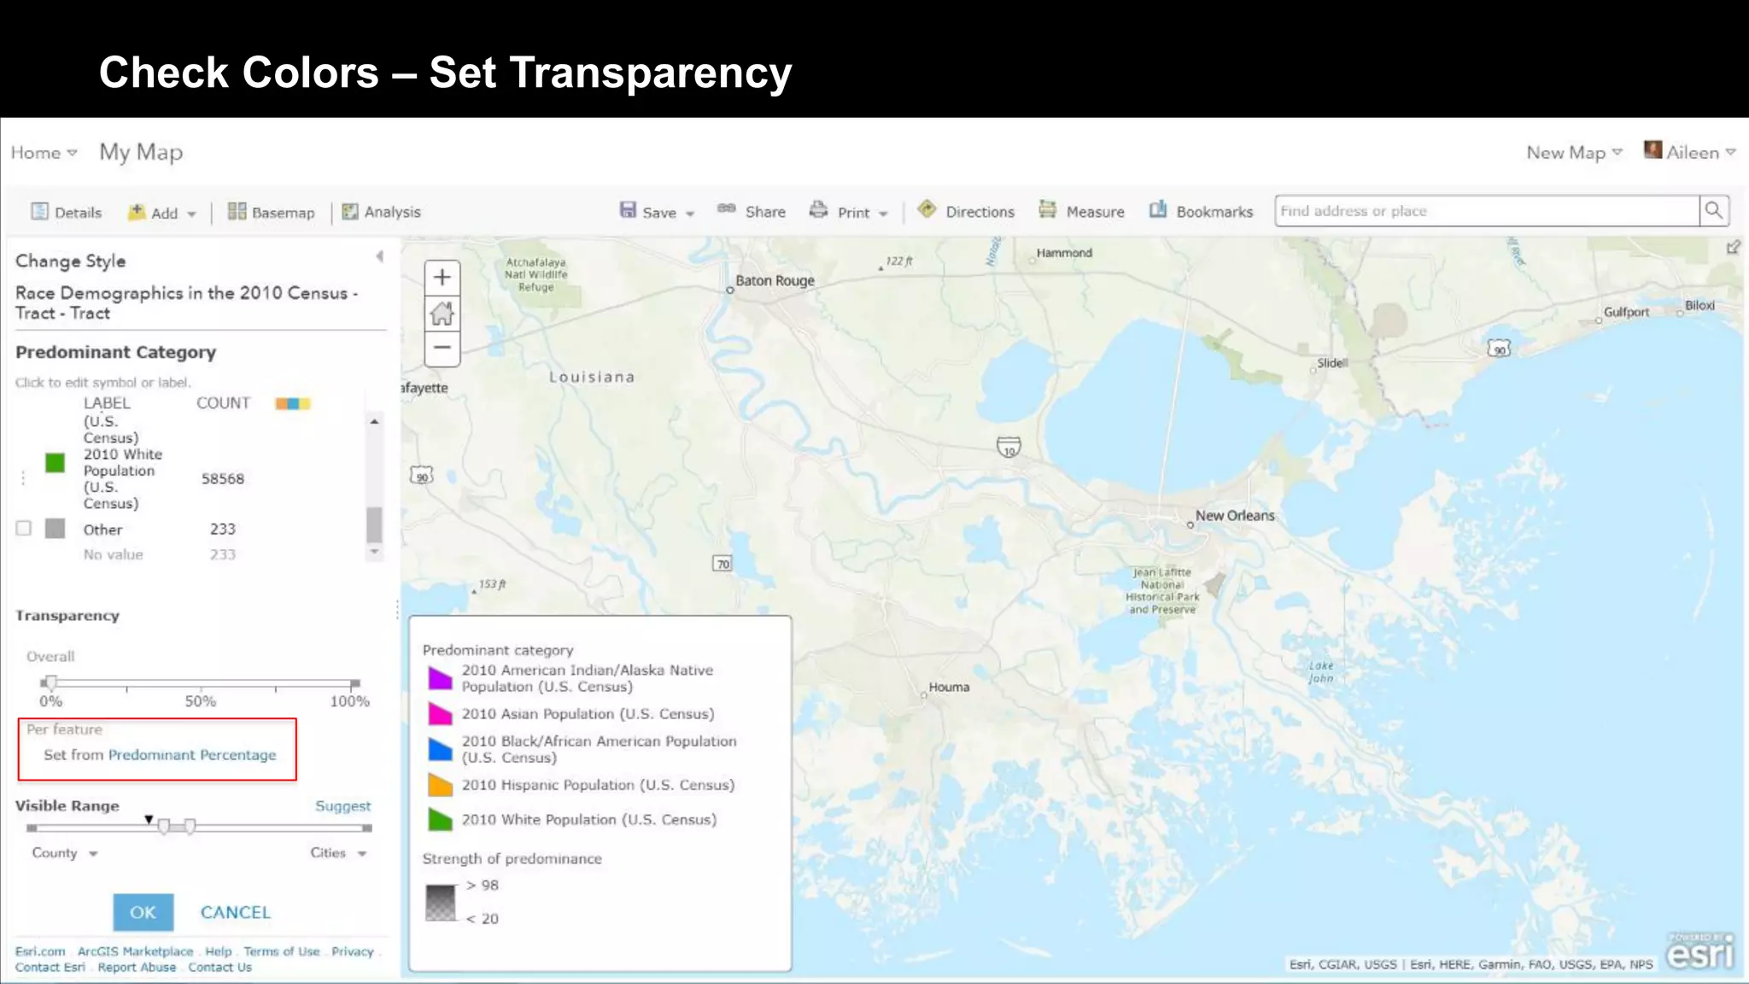Click the Bookmarks icon
The image size is (1749, 984).
tap(1158, 209)
